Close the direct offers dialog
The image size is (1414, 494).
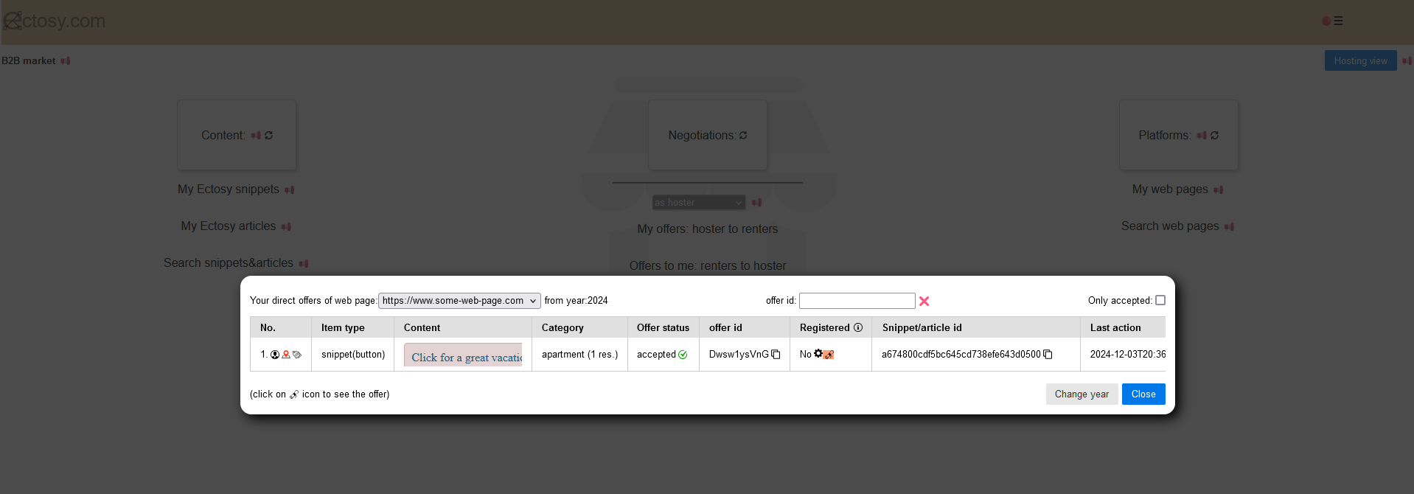pos(1143,394)
